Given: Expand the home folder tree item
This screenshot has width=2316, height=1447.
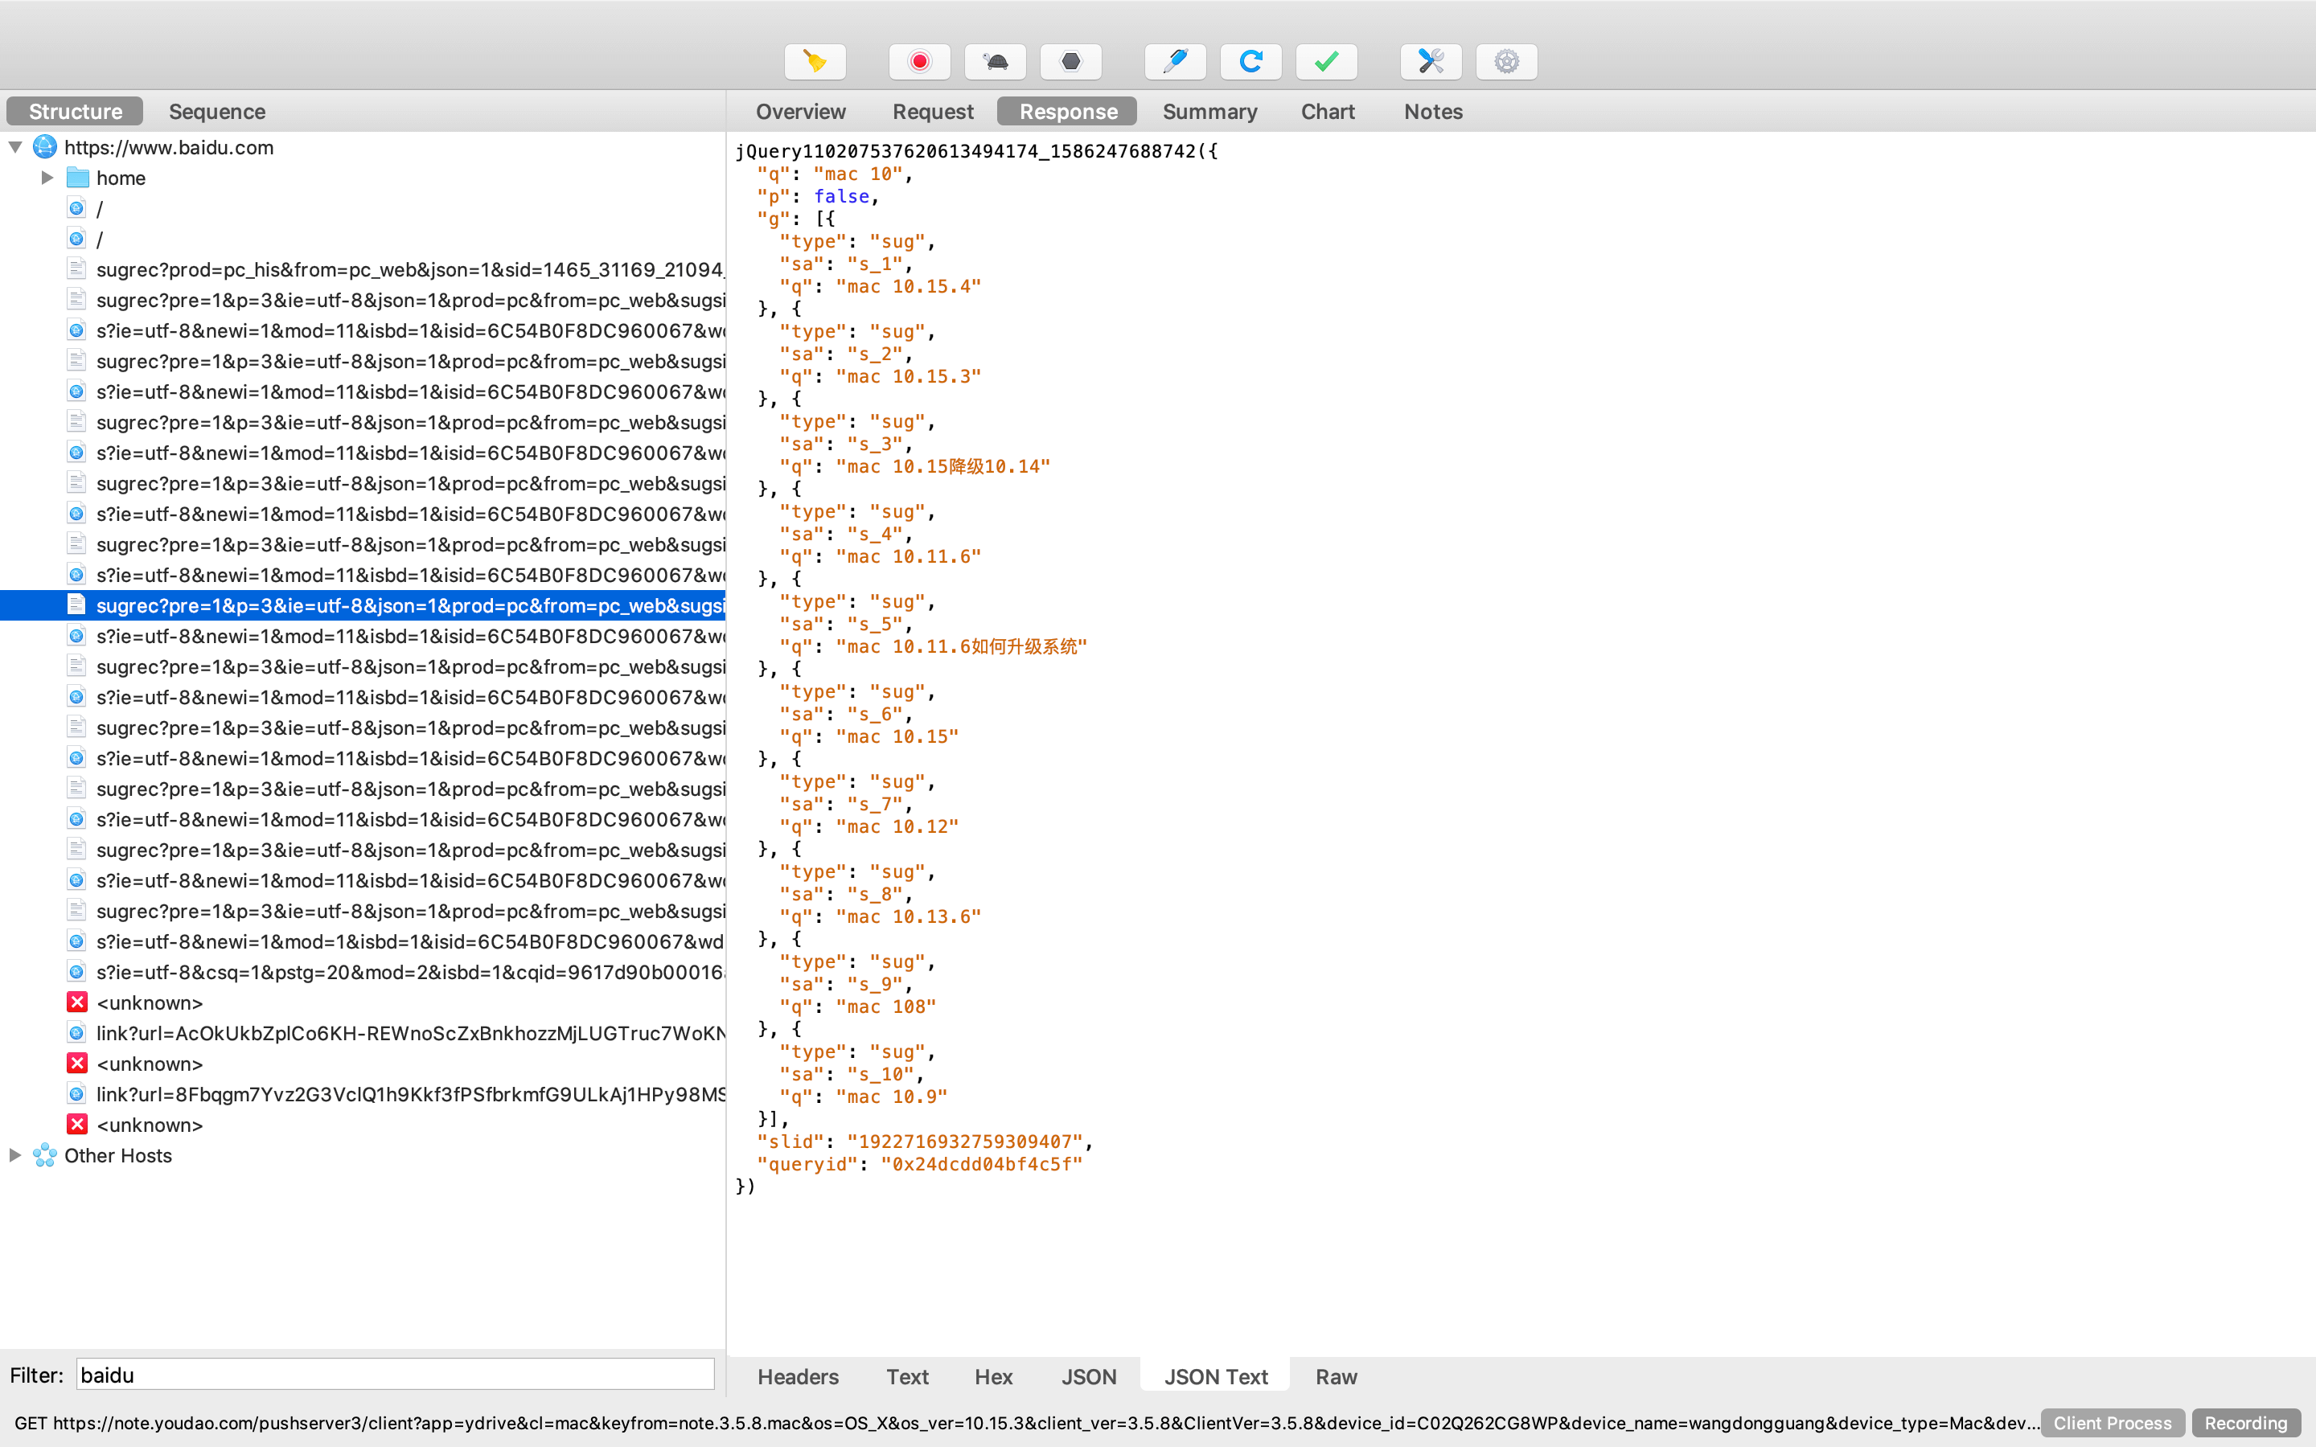Looking at the screenshot, I should (43, 178).
